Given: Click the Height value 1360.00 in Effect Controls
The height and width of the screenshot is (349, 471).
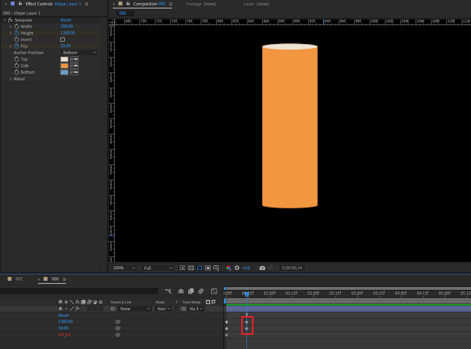Looking at the screenshot, I should (68, 33).
